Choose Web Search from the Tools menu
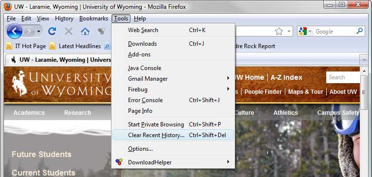This screenshot has height=177, width=372. pyautogui.click(x=173, y=30)
